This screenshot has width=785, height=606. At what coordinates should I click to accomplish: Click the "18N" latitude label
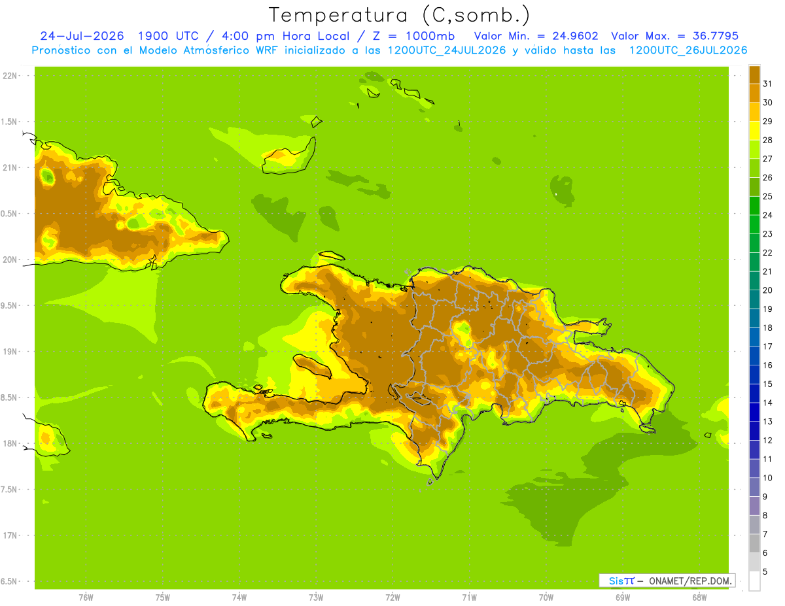coord(9,443)
